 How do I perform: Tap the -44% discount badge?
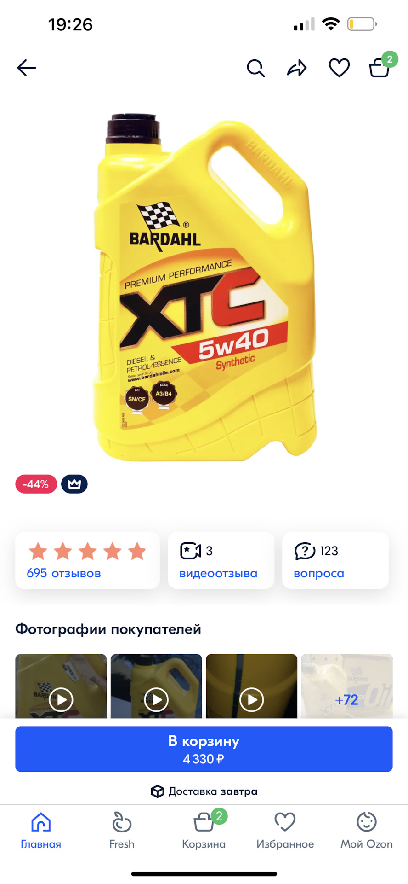[36, 484]
